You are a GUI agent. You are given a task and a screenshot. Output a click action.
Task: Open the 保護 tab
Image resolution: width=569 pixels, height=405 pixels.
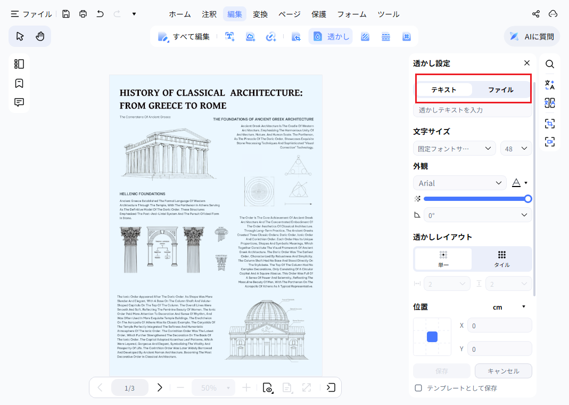point(319,14)
